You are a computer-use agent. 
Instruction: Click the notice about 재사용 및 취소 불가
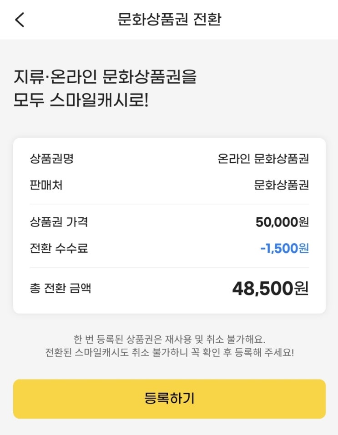point(169,339)
